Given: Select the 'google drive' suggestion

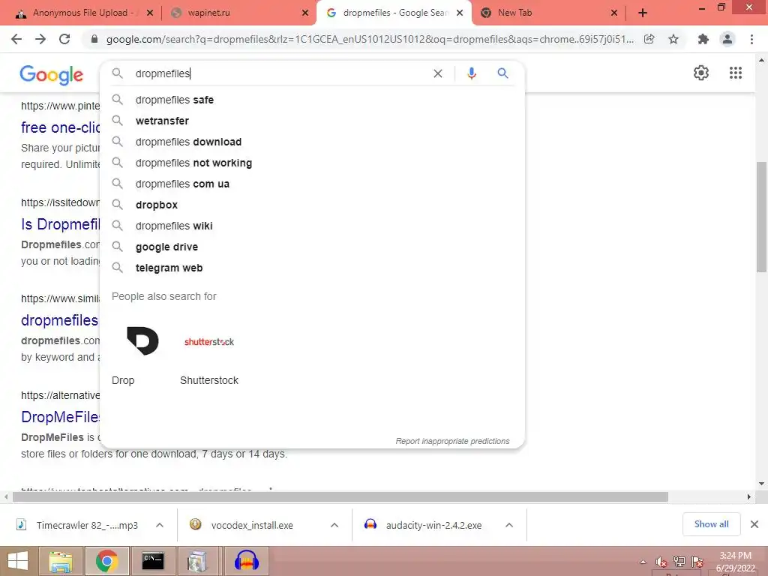Looking at the screenshot, I should tap(312, 247).
